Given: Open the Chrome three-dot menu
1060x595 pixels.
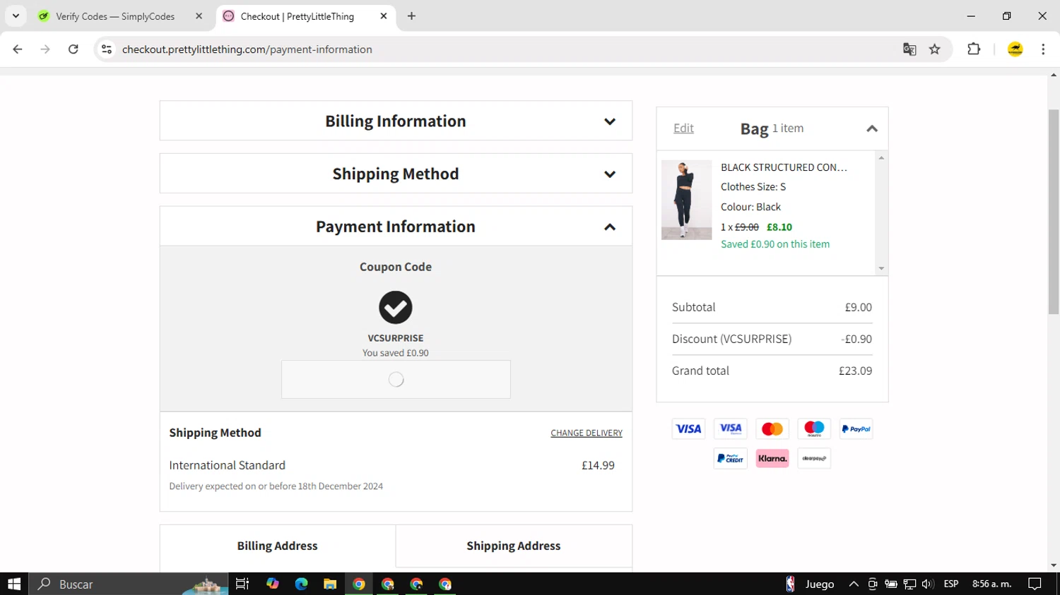Looking at the screenshot, I should (x=1043, y=49).
